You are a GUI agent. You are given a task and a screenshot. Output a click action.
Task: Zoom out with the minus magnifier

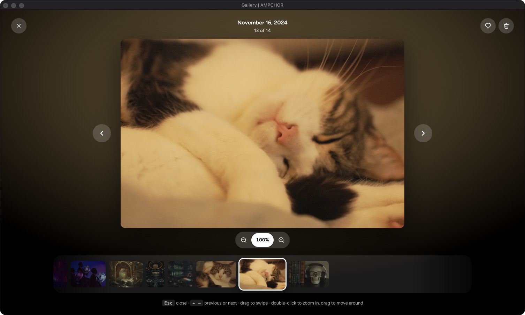[x=244, y=240]
